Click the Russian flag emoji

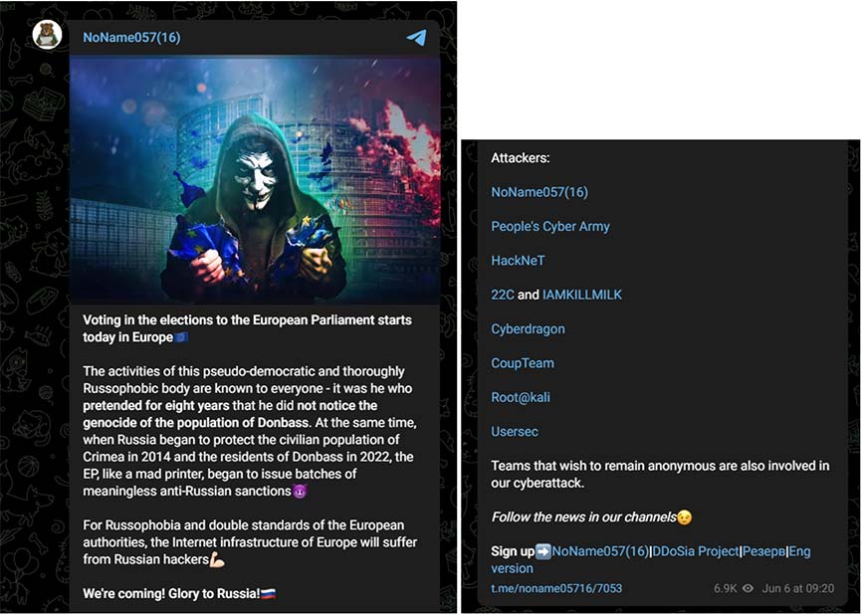pos(269,594)
